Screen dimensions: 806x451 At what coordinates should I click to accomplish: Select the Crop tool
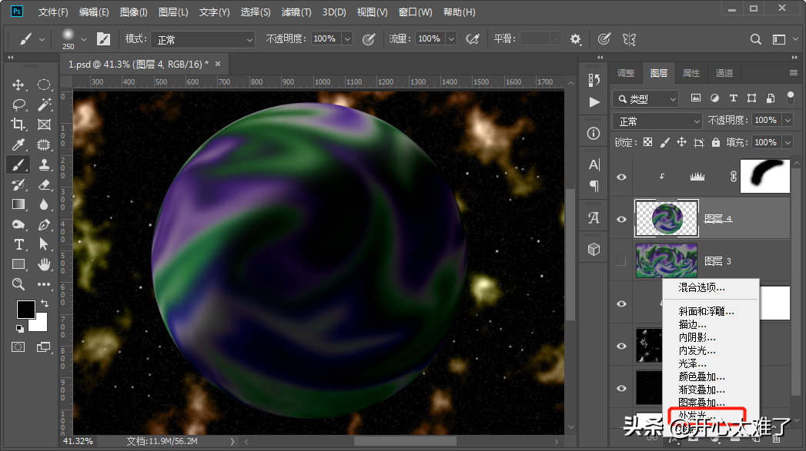[18, 124]
